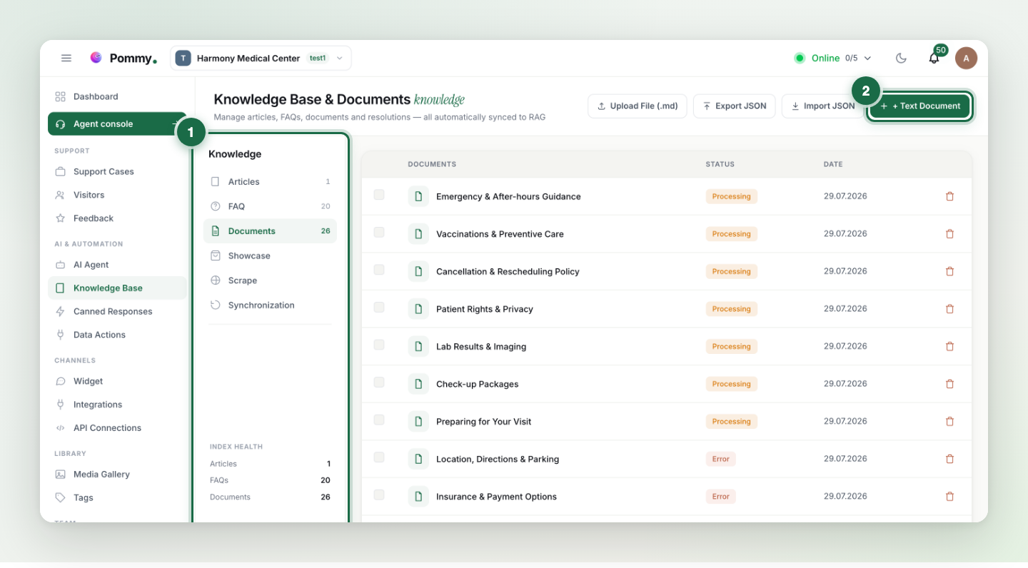1028x568 pixels.
Task: Select Vaccinations & Preventive Care checkbox
Action: (x=379, y=233)
